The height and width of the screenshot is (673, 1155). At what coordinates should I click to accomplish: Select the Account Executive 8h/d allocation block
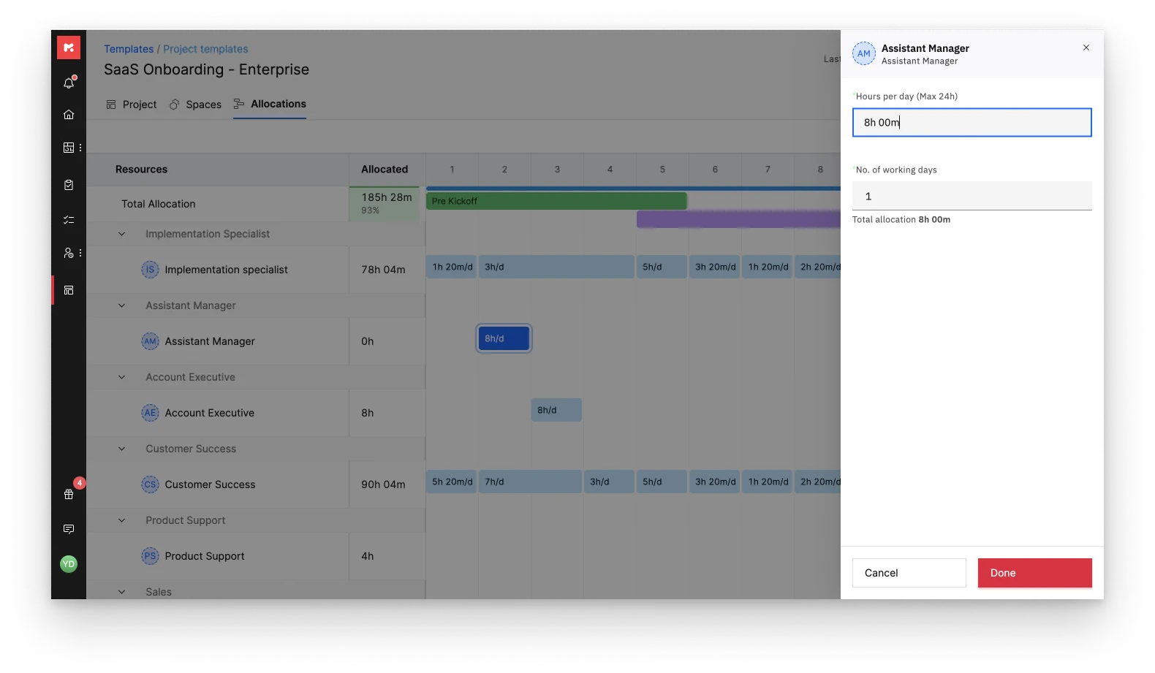556,410
